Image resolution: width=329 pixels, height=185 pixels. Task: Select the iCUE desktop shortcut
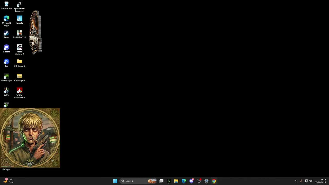[6, 92]
